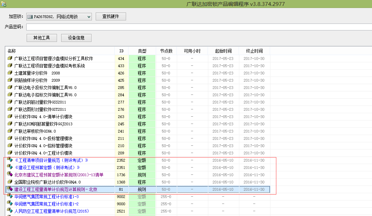Click the application icon in title bar
372x216 pixels.
click(3, 4)
